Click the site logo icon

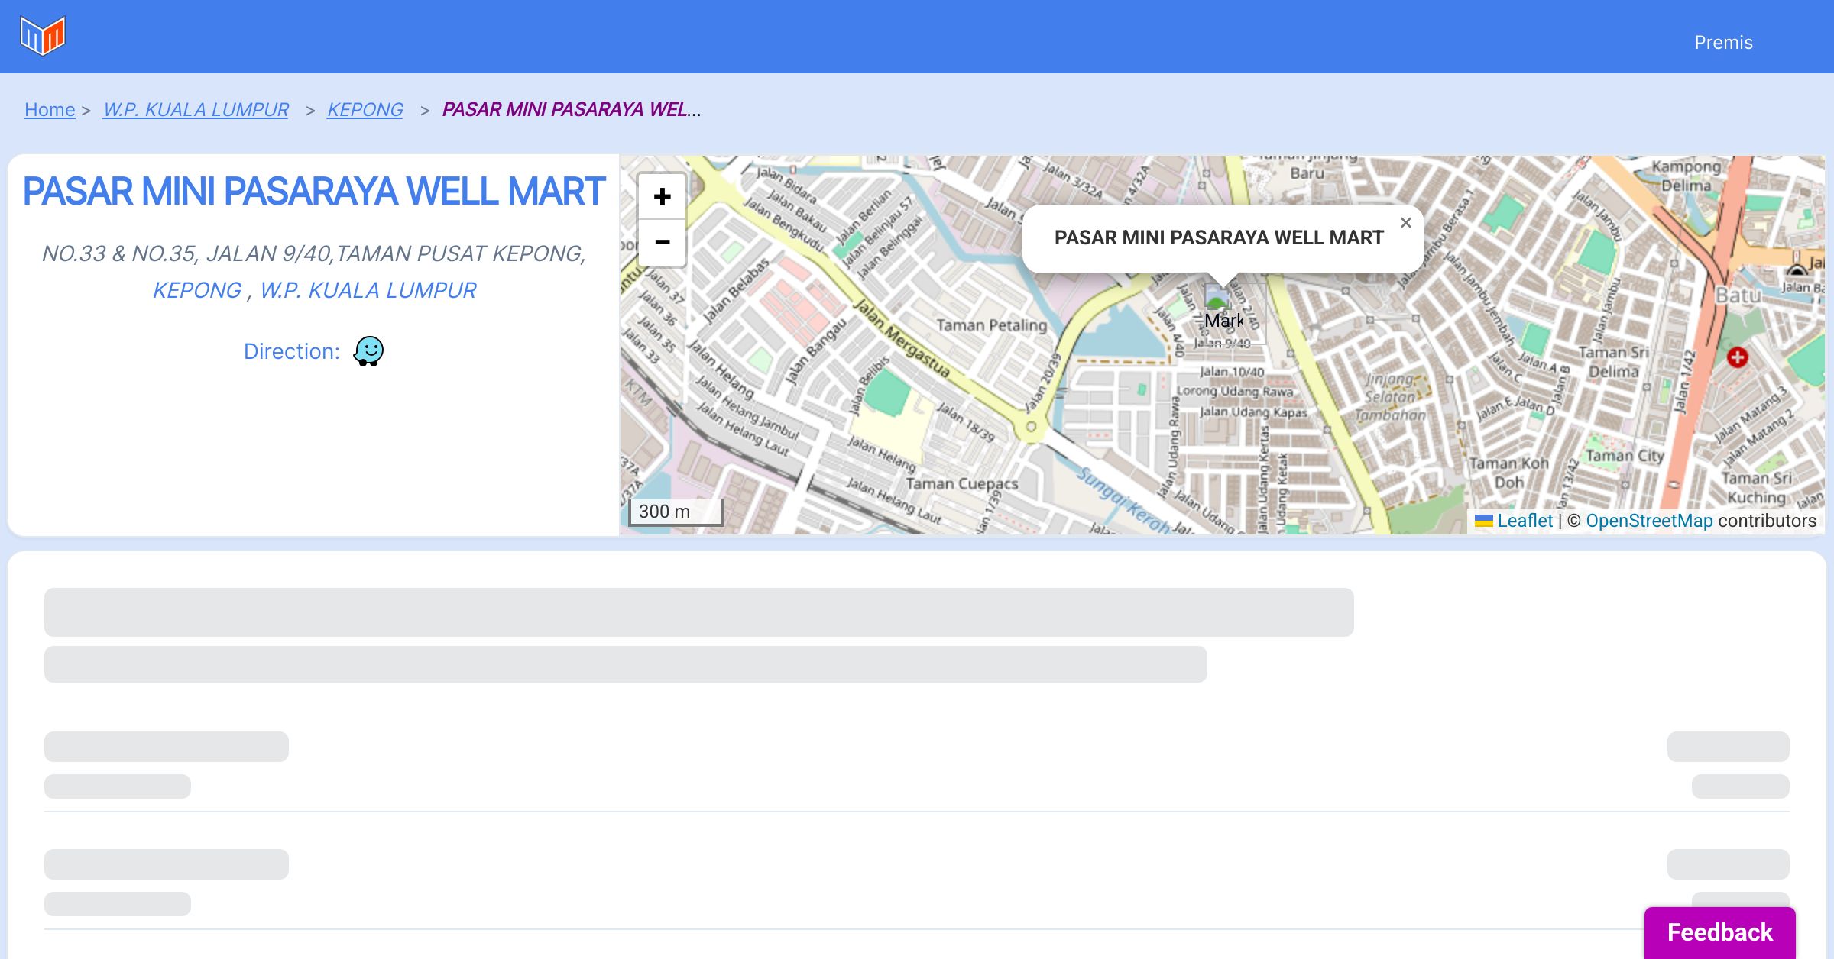(43, 36)
